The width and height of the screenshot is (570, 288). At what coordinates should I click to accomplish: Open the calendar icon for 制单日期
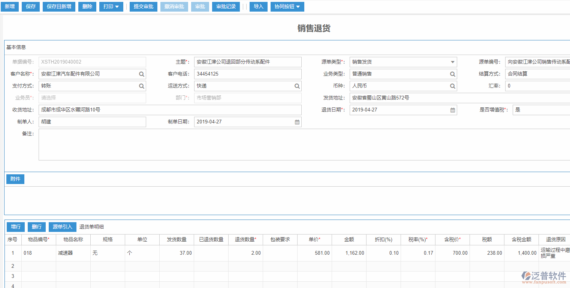click(297, 122)
